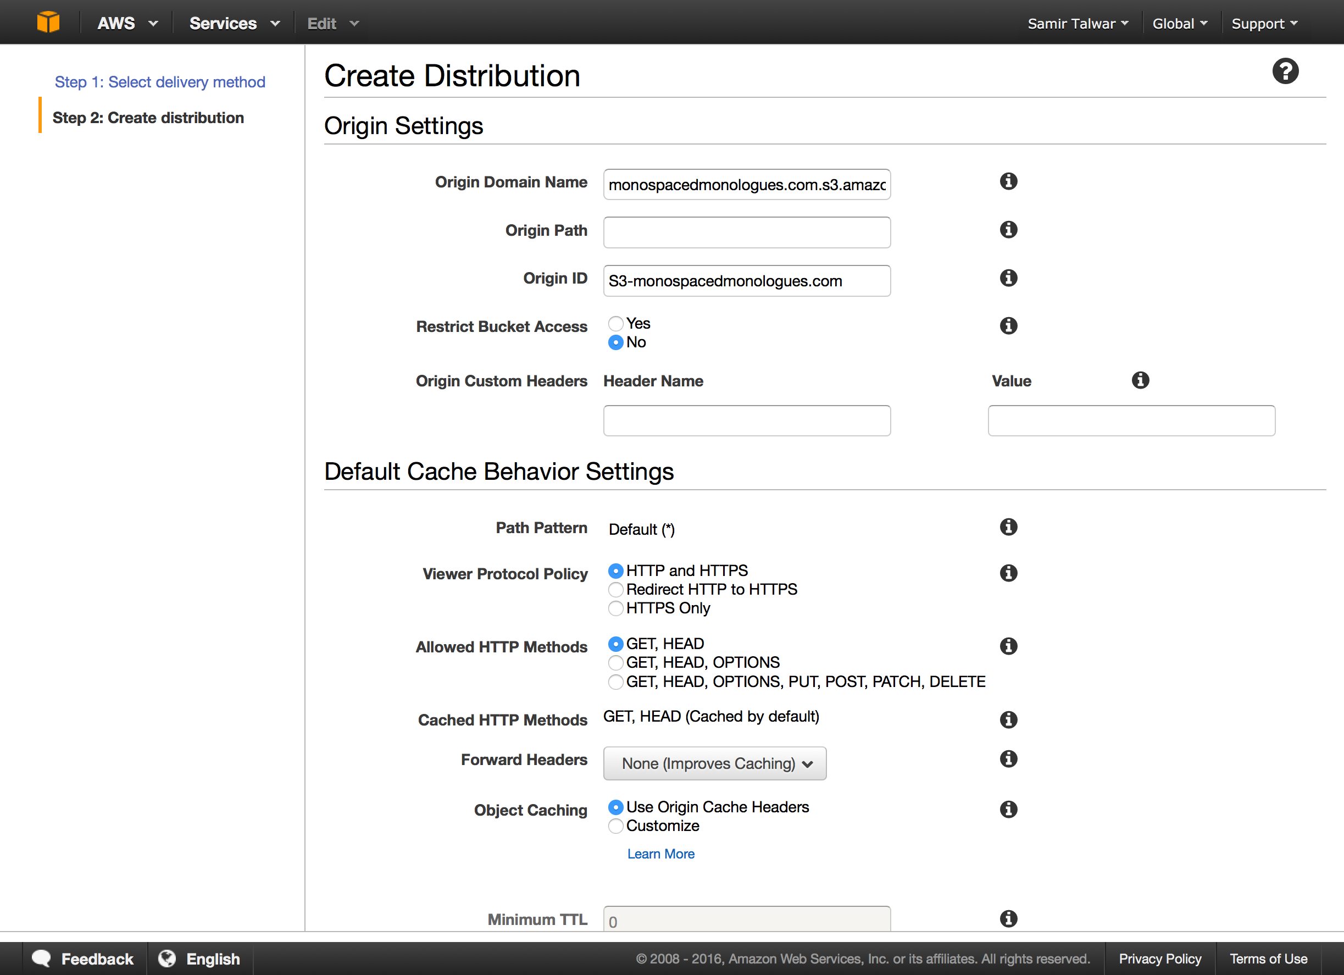Show info for Viewer Protocol Policy

click(1008, 573)
